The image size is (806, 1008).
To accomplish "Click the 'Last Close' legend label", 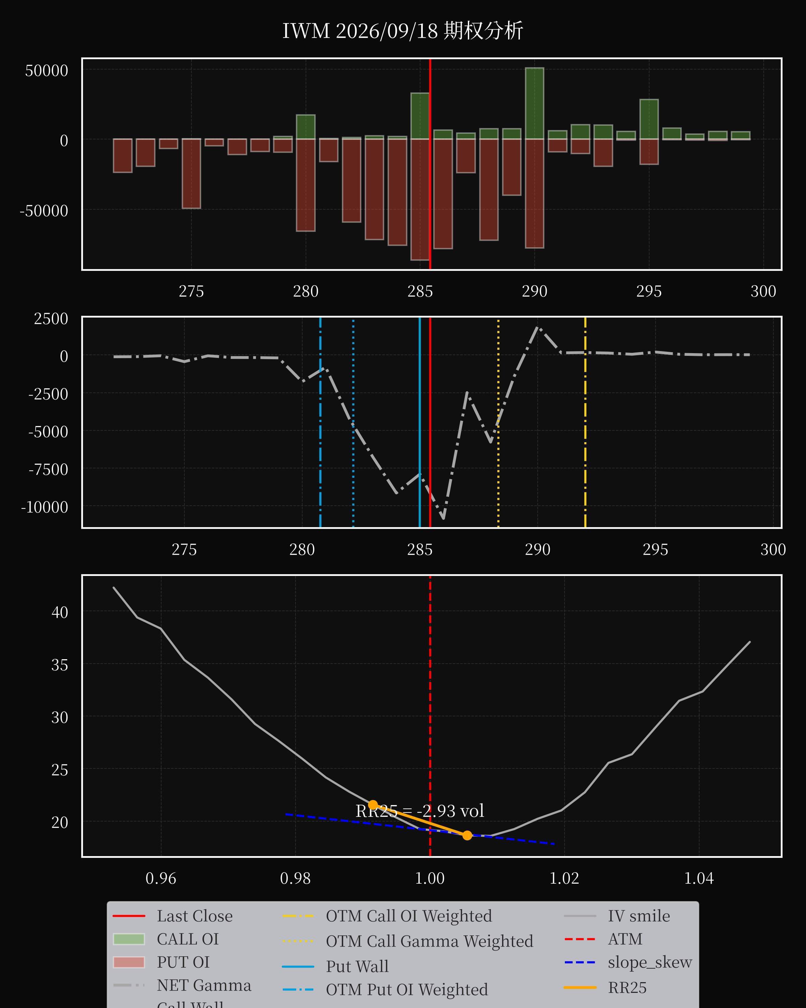I will [x=194, y=916].
